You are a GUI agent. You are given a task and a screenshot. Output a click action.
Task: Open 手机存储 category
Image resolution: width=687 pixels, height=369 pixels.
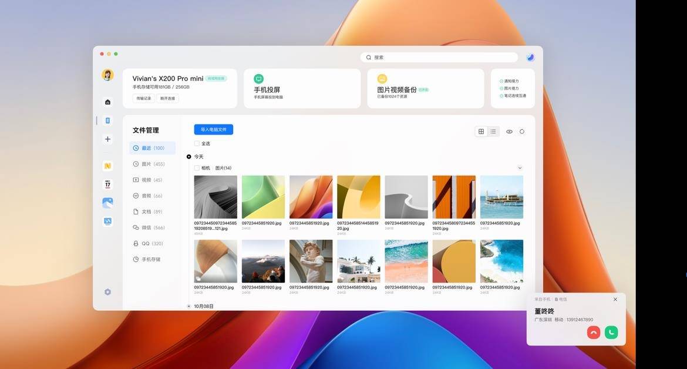(x=153, y=260)
